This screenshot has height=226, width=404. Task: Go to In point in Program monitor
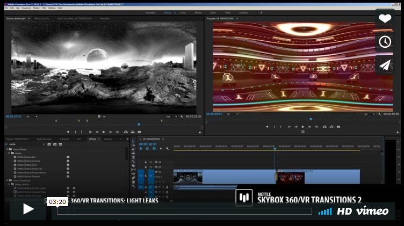click(290, 127)
